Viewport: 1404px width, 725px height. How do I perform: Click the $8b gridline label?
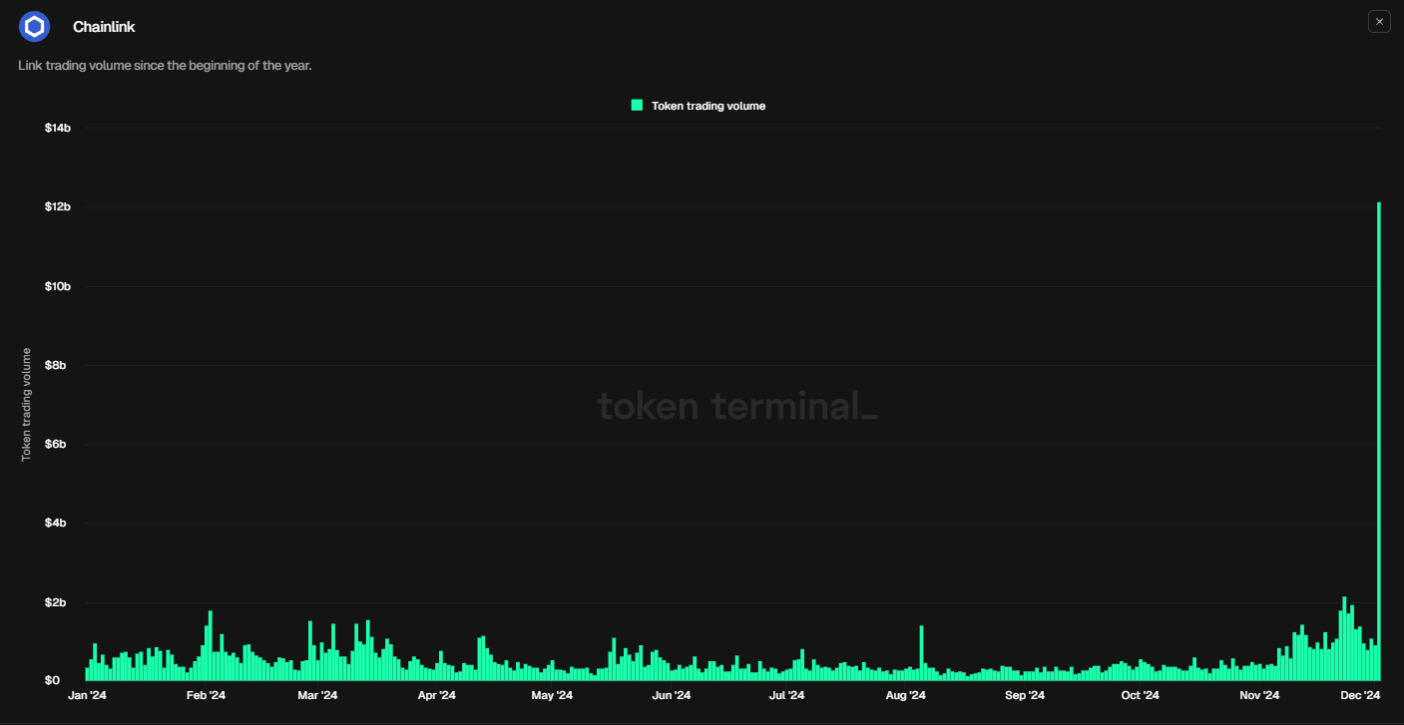[x=57, y=365]
